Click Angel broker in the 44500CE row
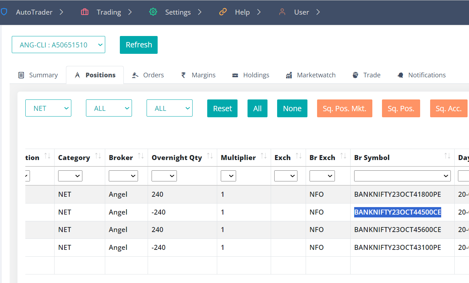 [x=118, y=212]
